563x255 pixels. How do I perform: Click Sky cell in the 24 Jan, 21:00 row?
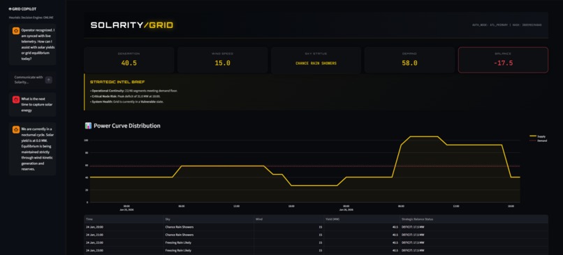209,235
